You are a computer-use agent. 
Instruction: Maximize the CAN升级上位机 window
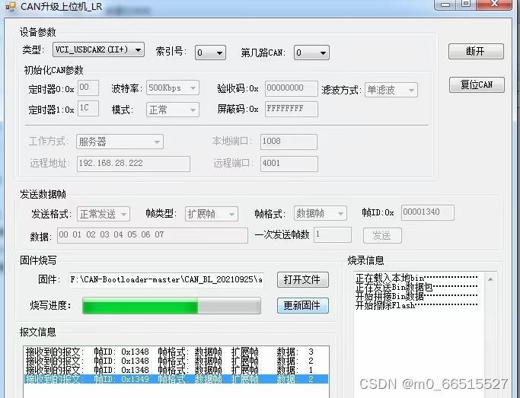click(466, 4)
